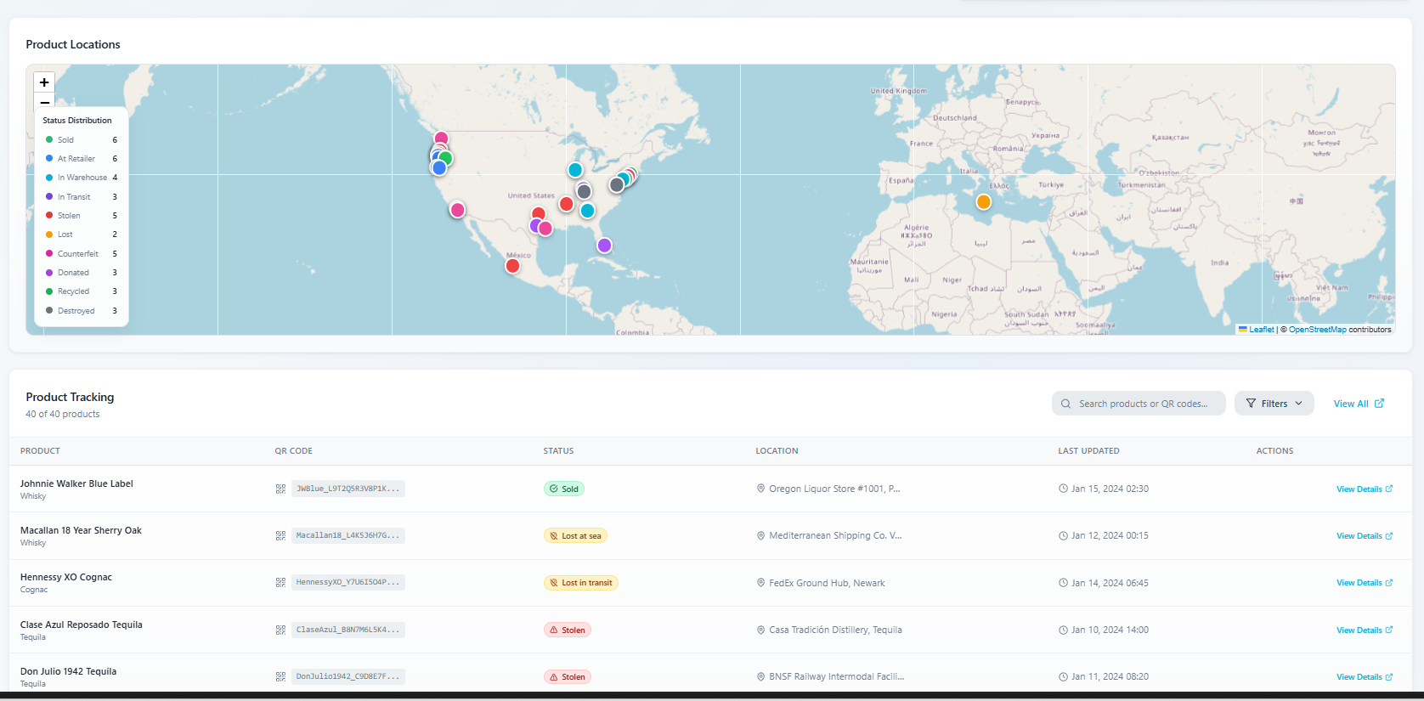The height and width of the screenshot is (701, 1424).
Task: Click the Counterfeit legend label
Action: tap(78, 253)
